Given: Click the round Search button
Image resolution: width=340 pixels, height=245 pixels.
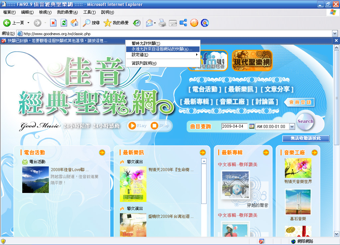Looking at the screenshot, I should click(x=305, y=122).
